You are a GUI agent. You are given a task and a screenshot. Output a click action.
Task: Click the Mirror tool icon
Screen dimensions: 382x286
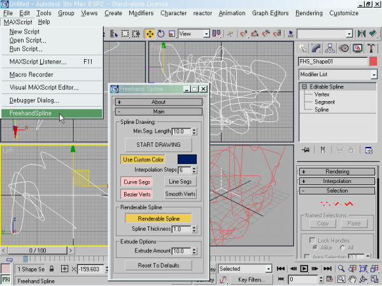point(362,34)
